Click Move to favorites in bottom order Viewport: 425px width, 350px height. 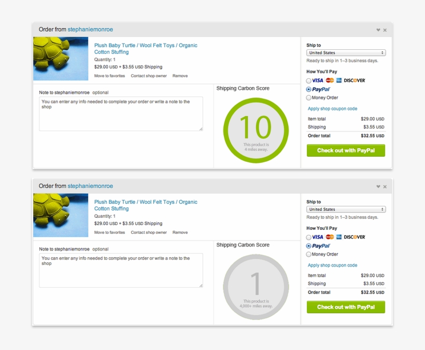coord(109,233)
